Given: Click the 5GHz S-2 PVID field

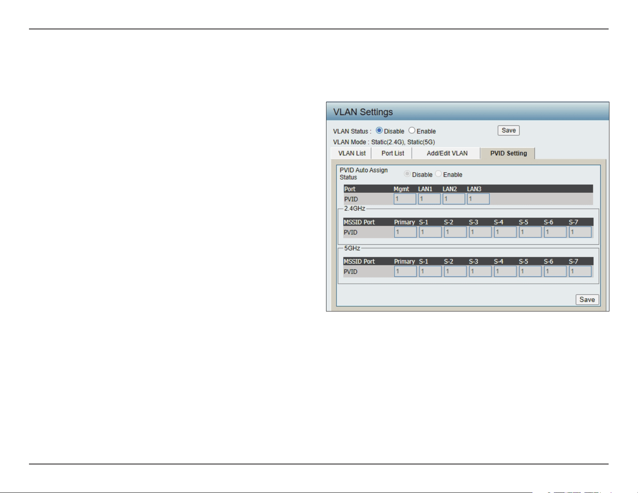Looking at the screenshot, I should [455, 271].
